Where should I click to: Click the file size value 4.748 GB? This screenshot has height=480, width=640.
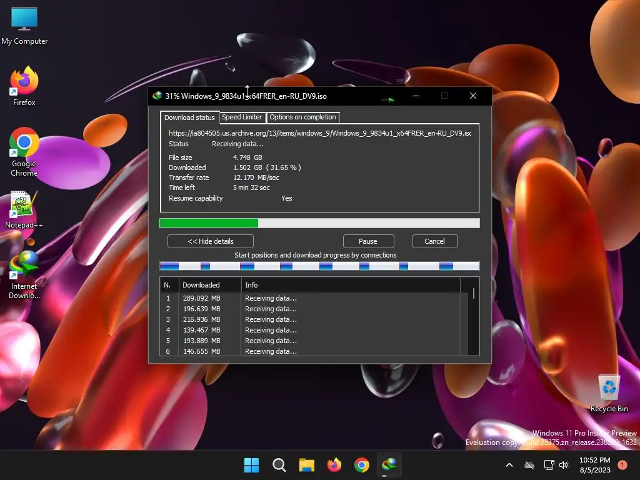coord(247,157)
